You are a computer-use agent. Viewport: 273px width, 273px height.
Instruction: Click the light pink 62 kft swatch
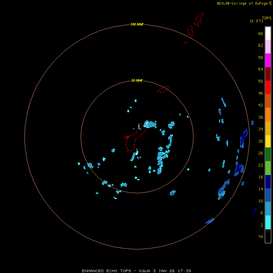click(268, 46)
